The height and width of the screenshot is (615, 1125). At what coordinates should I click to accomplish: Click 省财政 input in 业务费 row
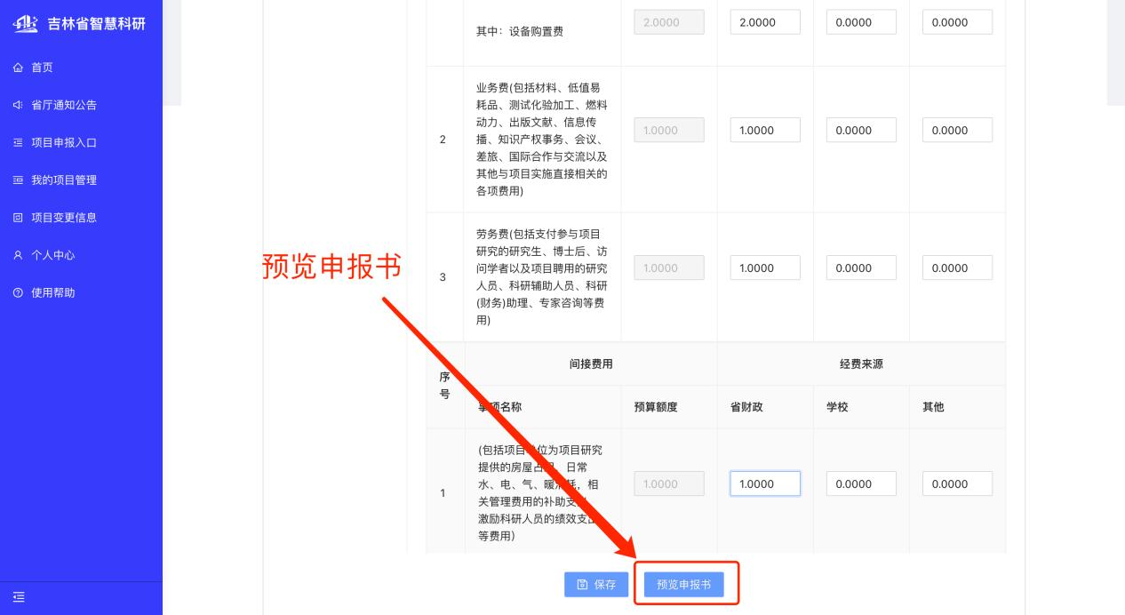[764, 130]
